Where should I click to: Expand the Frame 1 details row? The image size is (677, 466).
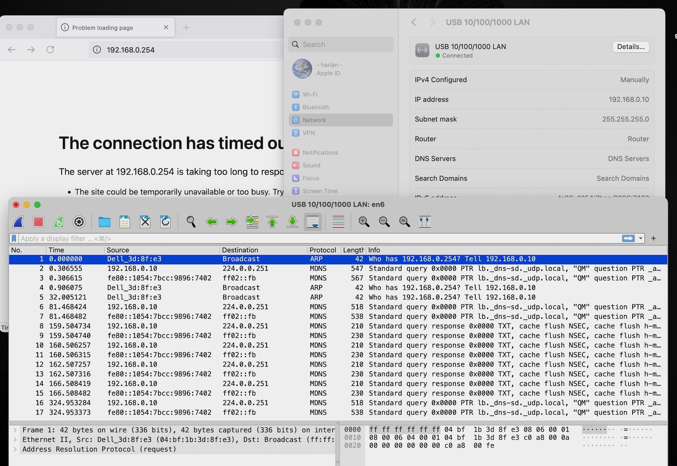(x=15, y=430)
